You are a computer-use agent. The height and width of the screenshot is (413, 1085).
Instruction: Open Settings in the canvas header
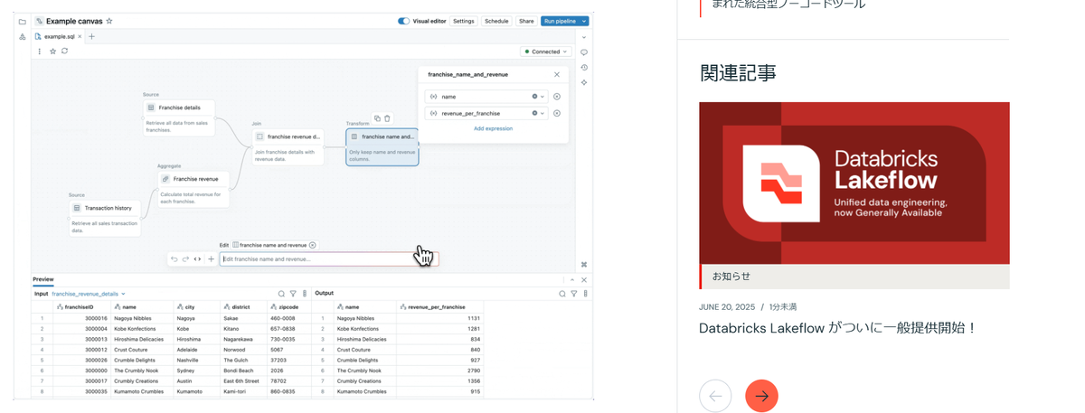[x=463, y=21]
